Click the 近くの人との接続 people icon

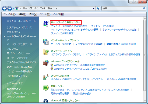[46, 77]
